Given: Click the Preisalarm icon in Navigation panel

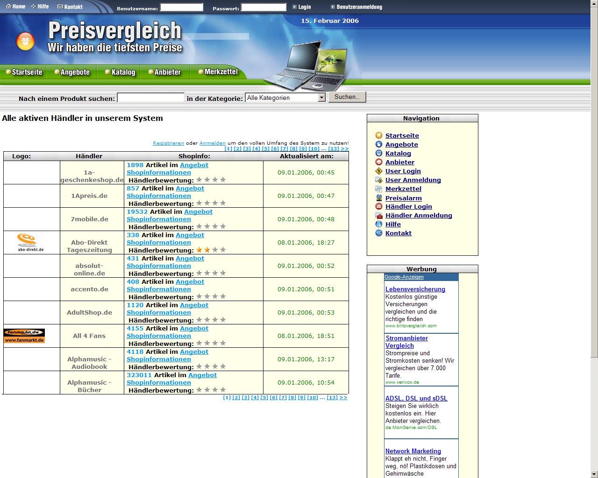Looking at the screenshot, I should click(x=379, y=198).
